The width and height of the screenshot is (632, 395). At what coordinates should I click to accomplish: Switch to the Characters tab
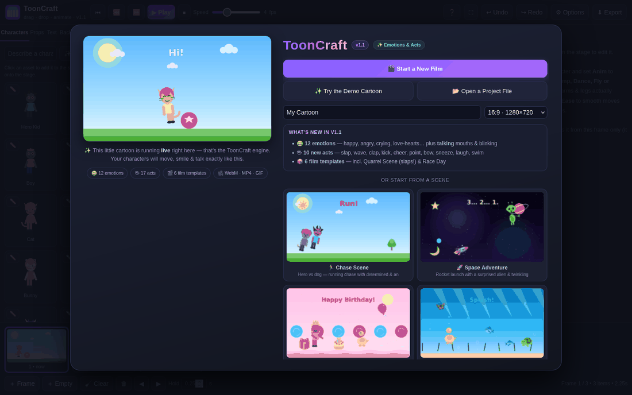[x=14, y=33]
